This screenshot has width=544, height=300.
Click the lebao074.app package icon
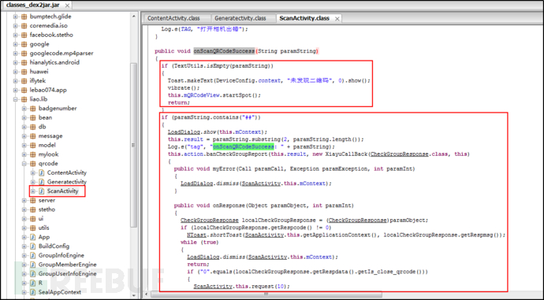point(24,90)
